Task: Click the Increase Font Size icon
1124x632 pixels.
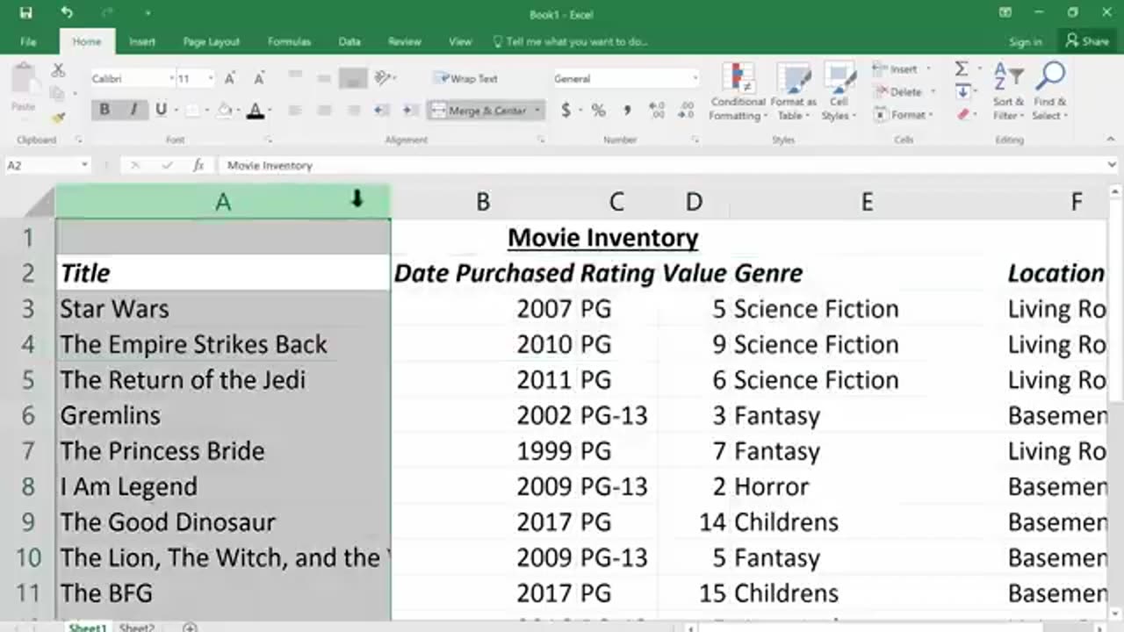Action: click(230, 79)
